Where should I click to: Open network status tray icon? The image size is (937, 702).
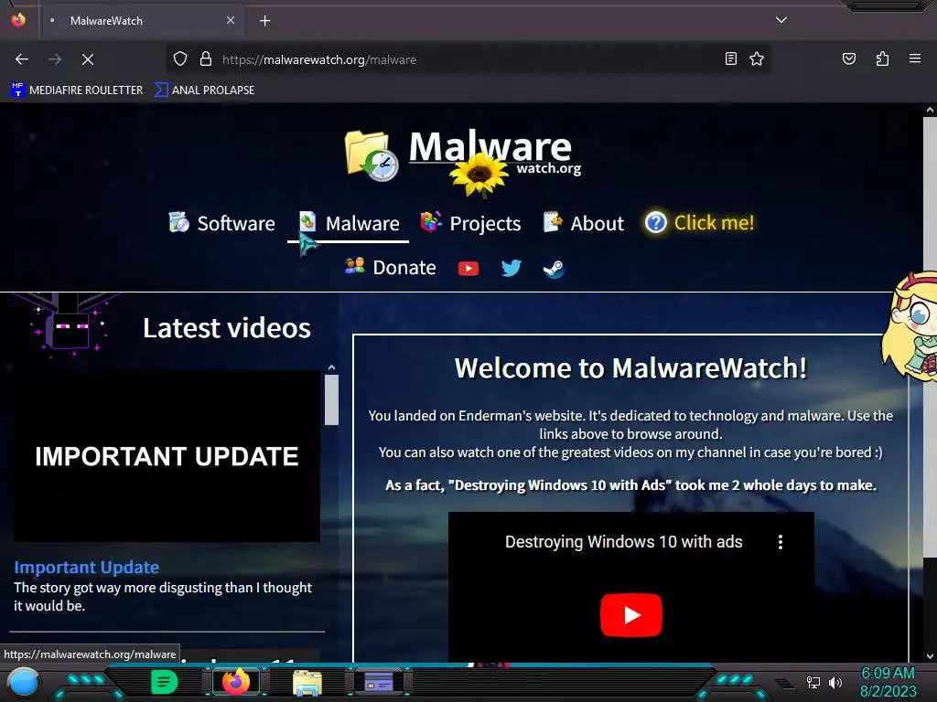[x=813, y=682]
